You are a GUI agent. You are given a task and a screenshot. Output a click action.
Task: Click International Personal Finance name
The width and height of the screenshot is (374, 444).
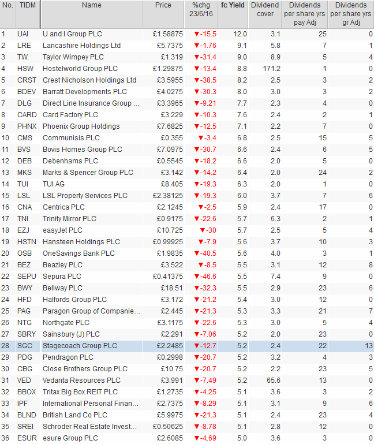click(91, 404)
